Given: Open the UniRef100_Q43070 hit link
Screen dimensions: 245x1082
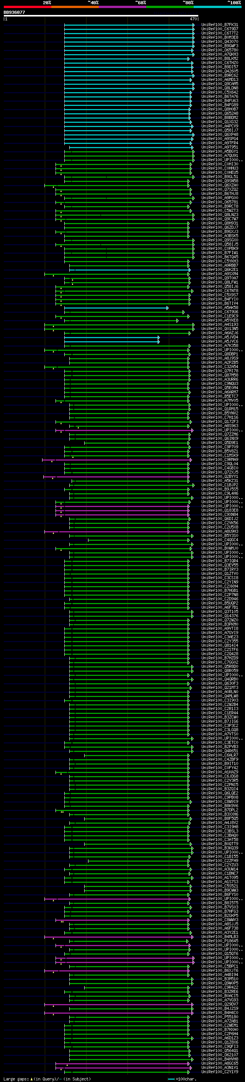Looking at the screenshot, I should point(220,41).
